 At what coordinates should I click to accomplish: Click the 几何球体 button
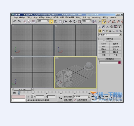(x=116, y=47)
